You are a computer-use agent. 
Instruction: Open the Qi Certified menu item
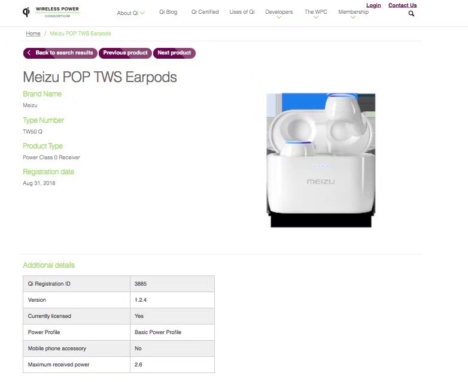pyautogui.click(x=205, y=12)
